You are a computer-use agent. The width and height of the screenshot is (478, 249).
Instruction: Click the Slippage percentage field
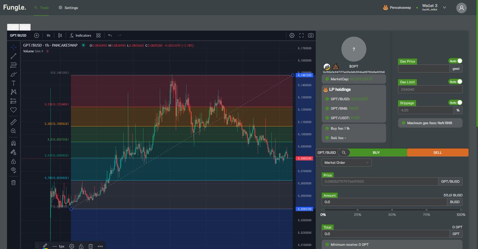click(x=425, y=110)
